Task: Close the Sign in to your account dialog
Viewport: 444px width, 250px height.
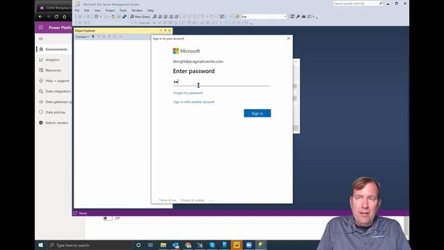Action: (289, 38)
